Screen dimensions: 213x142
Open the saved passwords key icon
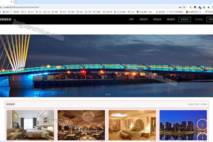pyautogui.click(x=180, y=7)
